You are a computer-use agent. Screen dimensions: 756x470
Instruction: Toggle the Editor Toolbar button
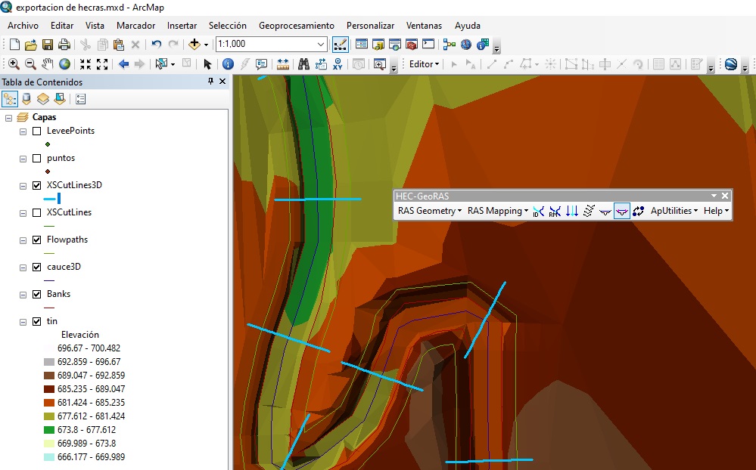(341, 45)
